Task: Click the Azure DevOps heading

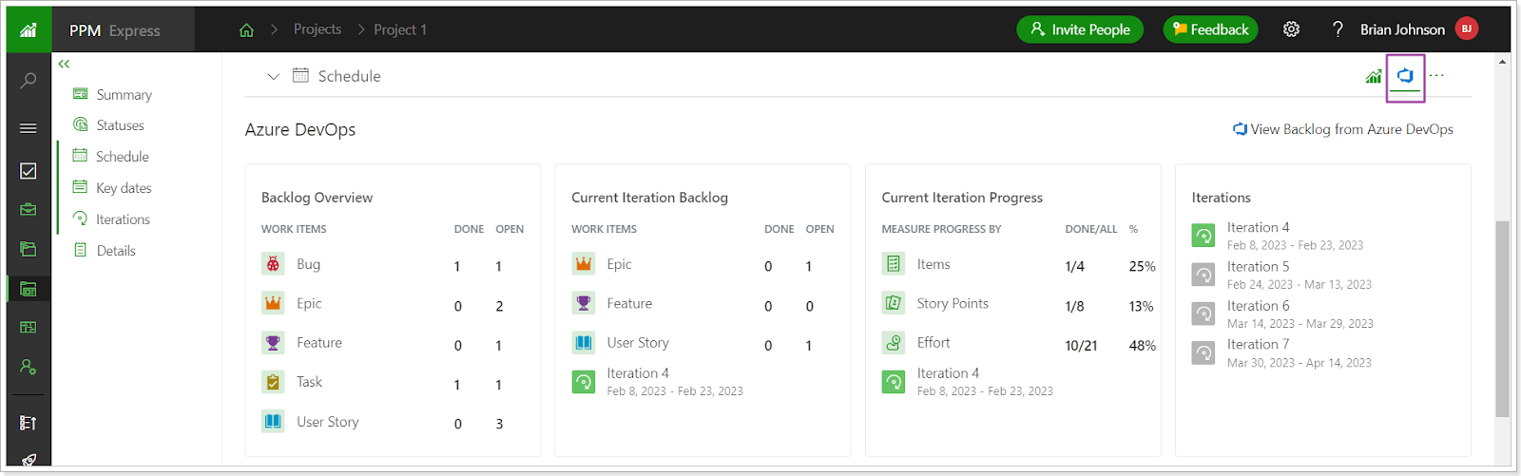Action: pyautogui.click(x=300, y=130)
